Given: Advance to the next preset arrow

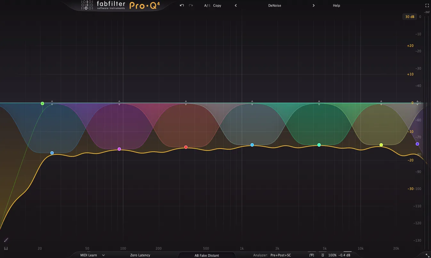Looking at the screenshot, I should (313, 5).
